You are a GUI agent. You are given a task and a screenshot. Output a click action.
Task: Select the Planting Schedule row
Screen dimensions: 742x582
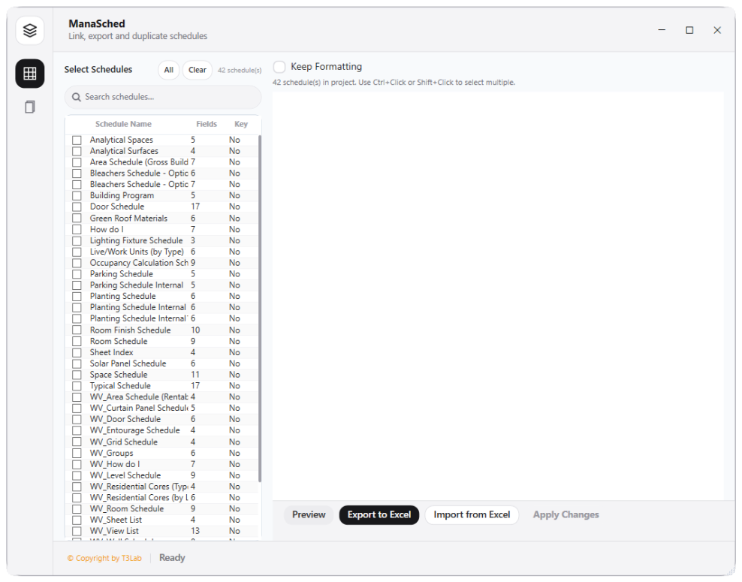pos(161,296)
